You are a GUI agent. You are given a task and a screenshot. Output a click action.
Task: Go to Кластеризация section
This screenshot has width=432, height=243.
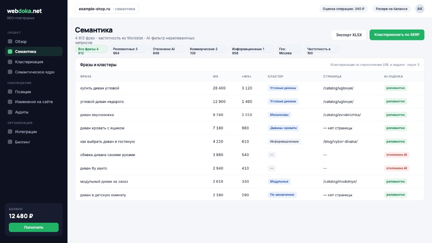[x=34, y=62]
